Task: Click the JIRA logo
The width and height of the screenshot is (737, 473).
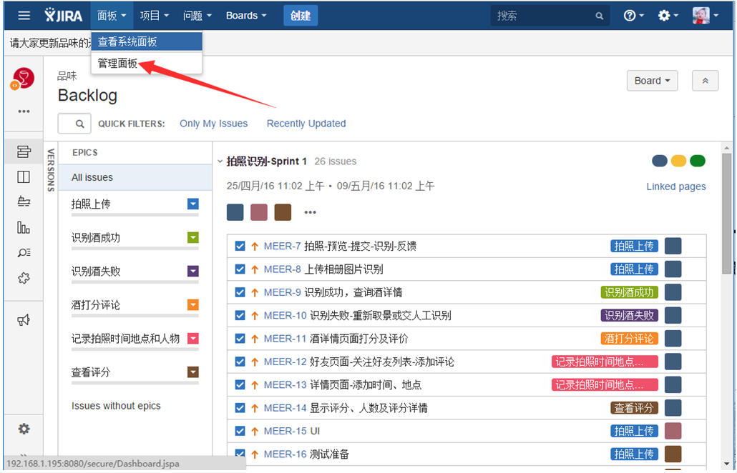Action: [64, 16]
